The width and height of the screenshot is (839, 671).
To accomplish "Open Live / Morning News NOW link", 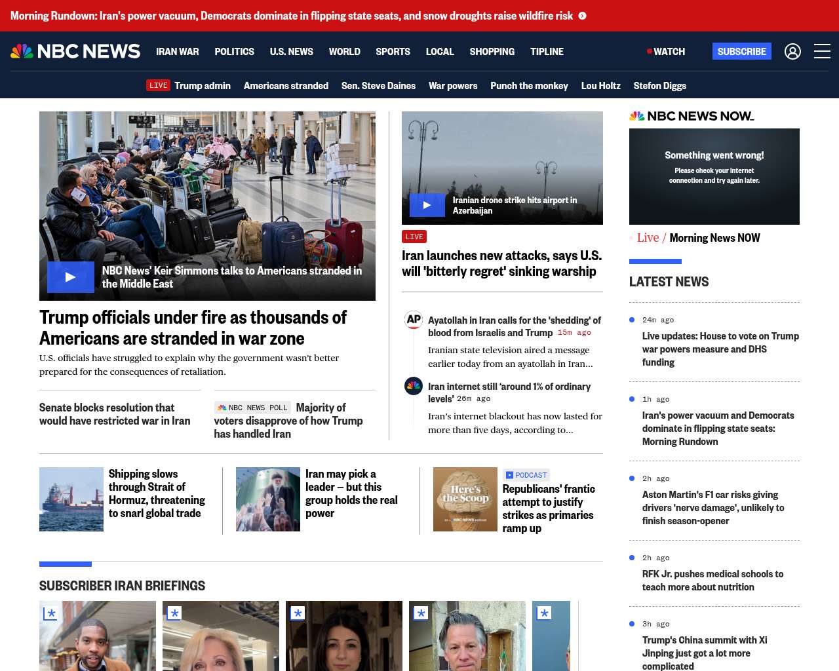I will [x=699, y=238].
